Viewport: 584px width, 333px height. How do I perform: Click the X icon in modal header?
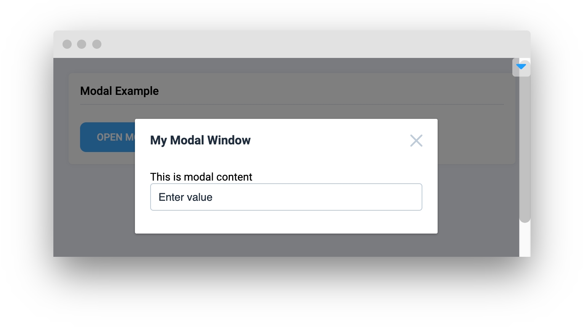pos(416,141)
